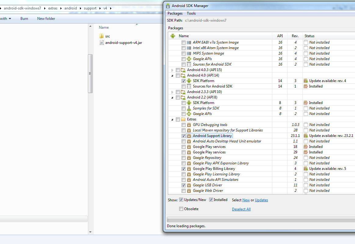Click the Deselect All link
The image size is (355, 244).
pyautogui.click(x=241, y=209)
